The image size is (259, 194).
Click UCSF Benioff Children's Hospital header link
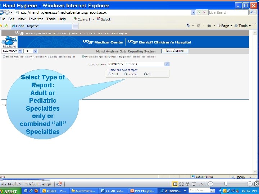pos(159,42)
